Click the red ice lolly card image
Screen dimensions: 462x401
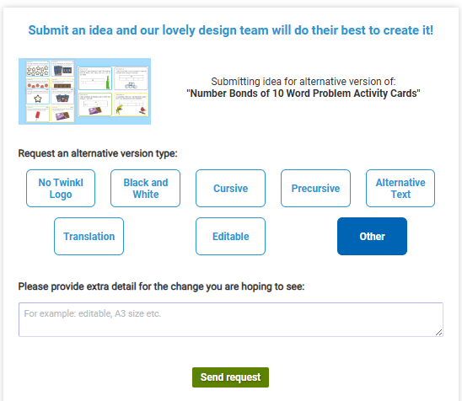pos(37,115)
